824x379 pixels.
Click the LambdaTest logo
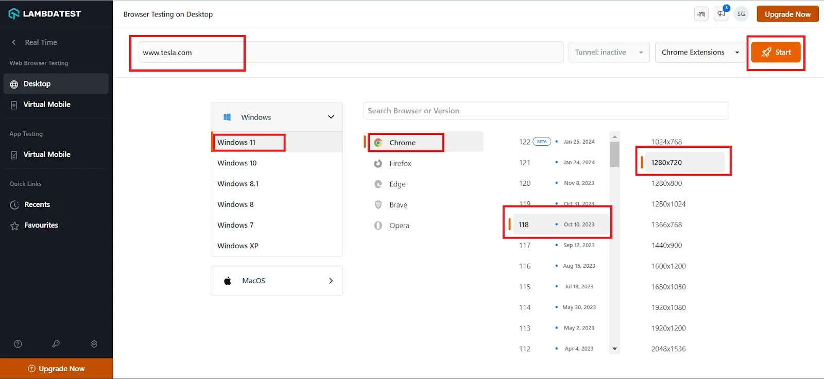[x=45, y=14]
